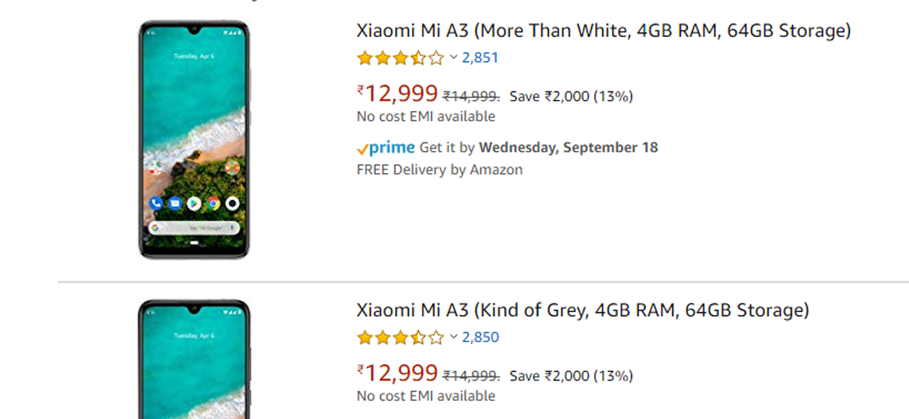Click the FREE Delivery by Amazon text
909x419 pixels.
click(x=439, y=170)
